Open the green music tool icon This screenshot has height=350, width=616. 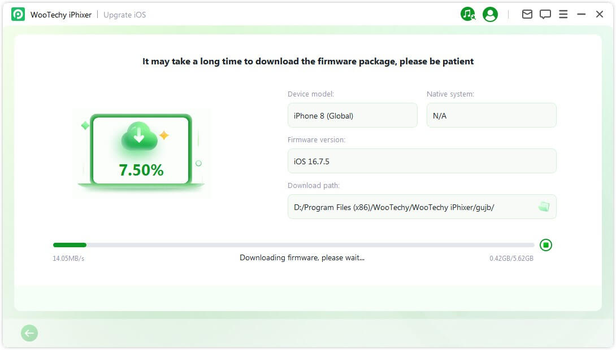(x=468, y=15)
